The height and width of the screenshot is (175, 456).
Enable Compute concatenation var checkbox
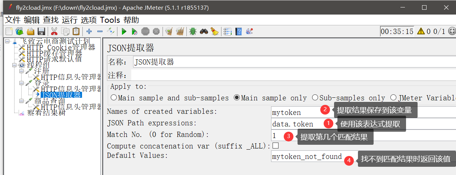pos(276,145)
